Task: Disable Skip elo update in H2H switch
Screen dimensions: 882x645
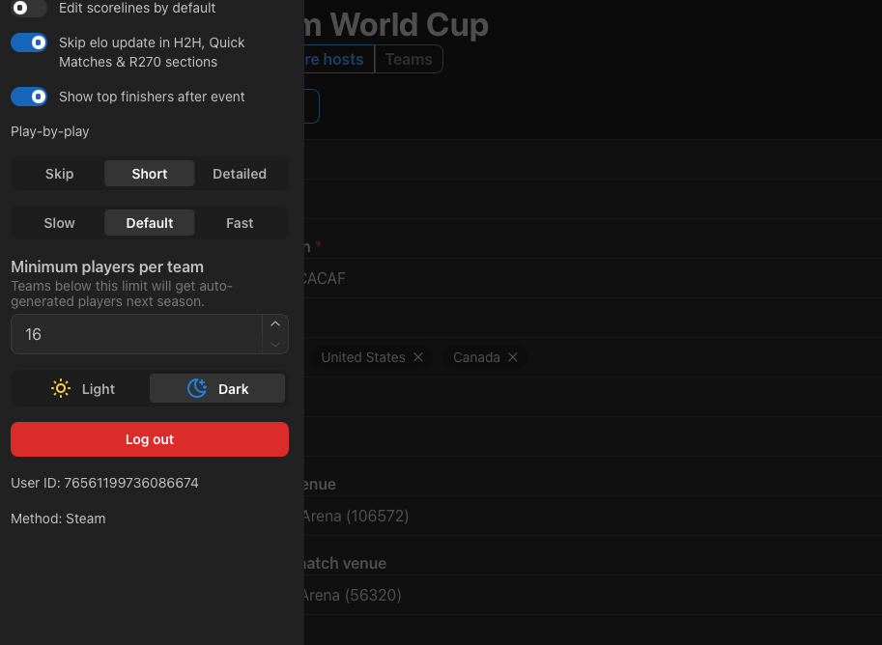Action: (29, 42)
